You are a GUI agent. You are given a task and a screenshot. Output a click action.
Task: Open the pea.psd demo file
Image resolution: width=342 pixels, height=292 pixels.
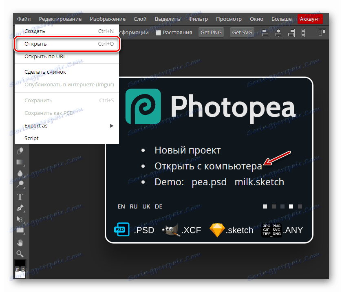[x=209, y=182]
